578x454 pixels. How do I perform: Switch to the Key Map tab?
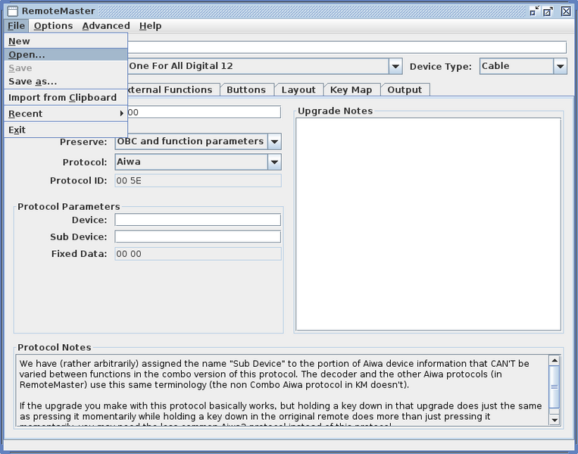(x=351, y=89)
